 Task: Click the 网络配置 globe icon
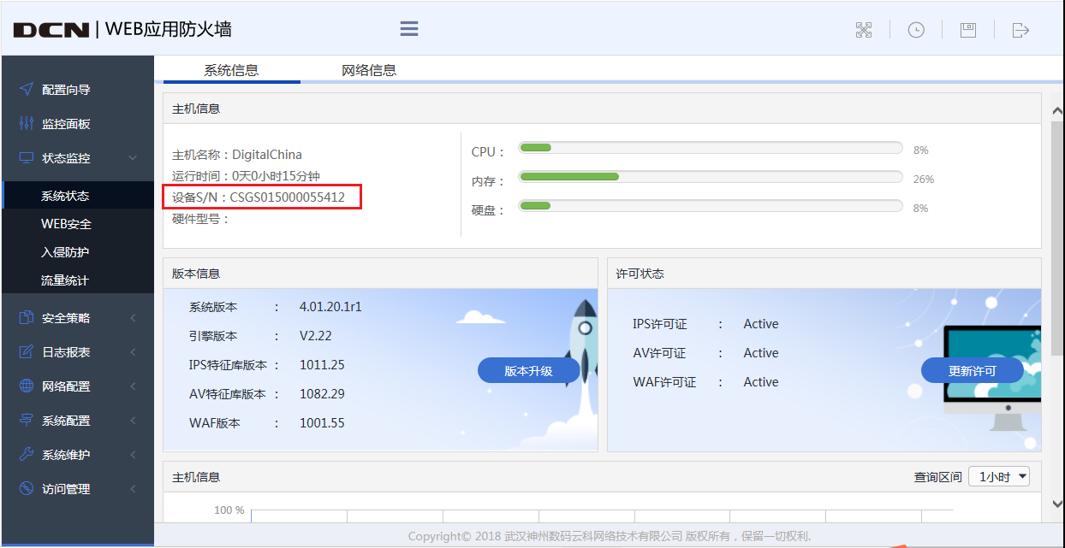26,386
